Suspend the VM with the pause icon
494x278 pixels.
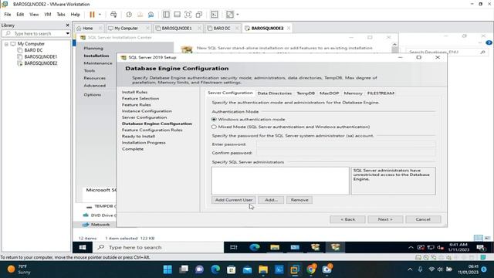point(92,15)
